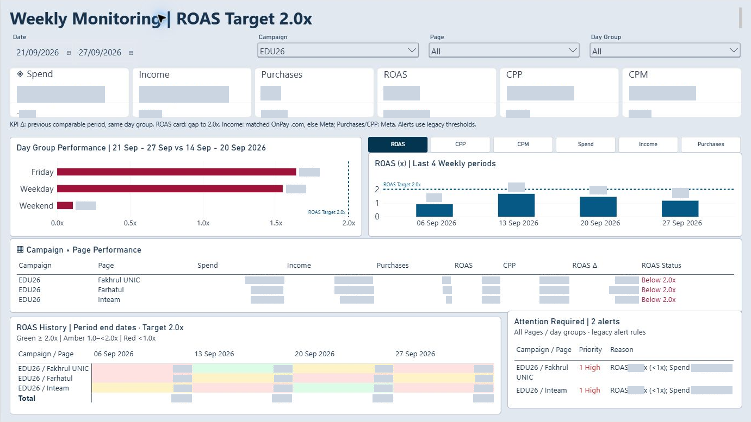Click the 27 Sep 2026 bar in the ROAS chart
Viewport: 751px width, 422px height.
point(680,209)
